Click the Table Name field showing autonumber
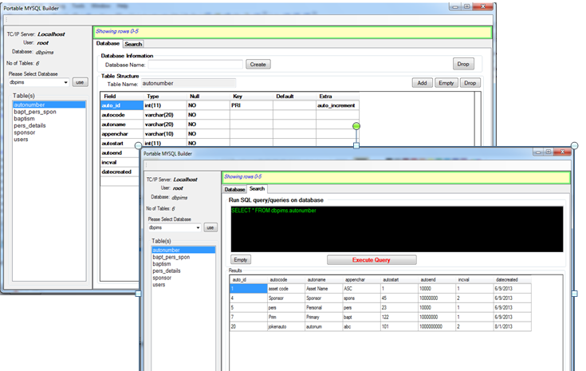Screen dimensions: 586x371 click(x=187, y=83)
